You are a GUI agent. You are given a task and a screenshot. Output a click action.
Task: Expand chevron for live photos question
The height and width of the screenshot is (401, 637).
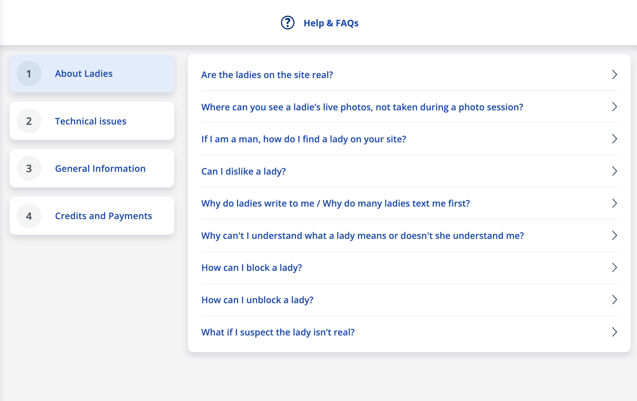614,107
